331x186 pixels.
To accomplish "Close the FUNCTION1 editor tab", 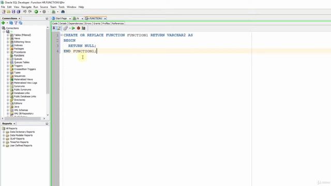I will tap(105, 19).
